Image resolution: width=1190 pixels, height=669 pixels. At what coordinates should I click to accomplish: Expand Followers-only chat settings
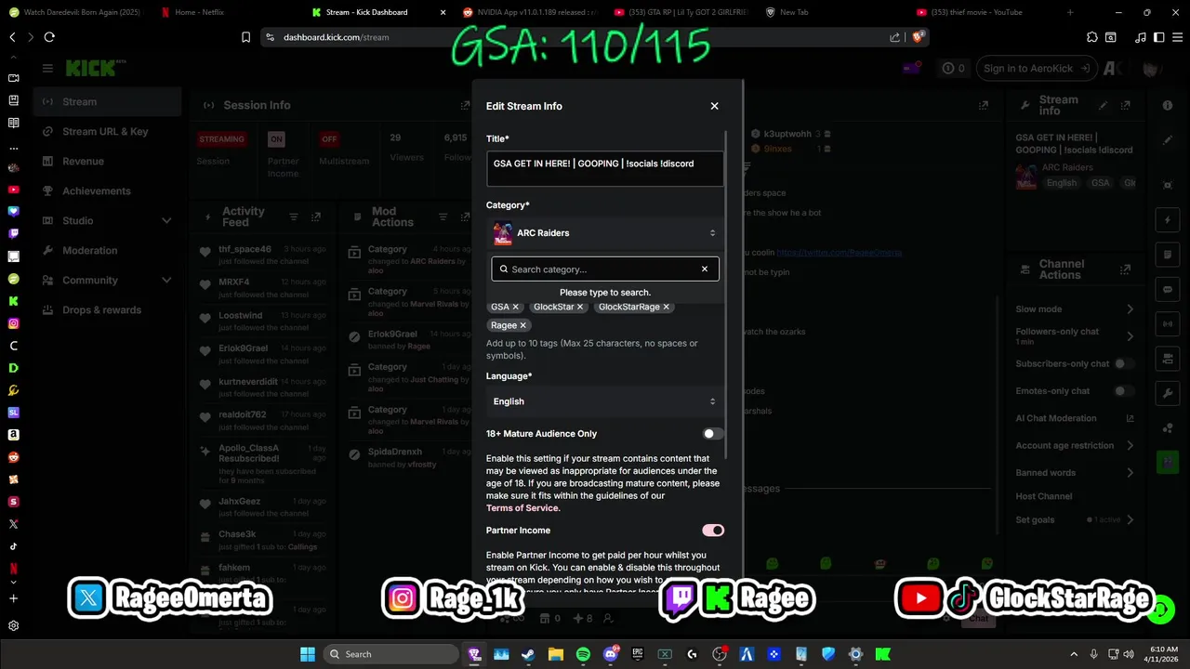coord(1130,335)
